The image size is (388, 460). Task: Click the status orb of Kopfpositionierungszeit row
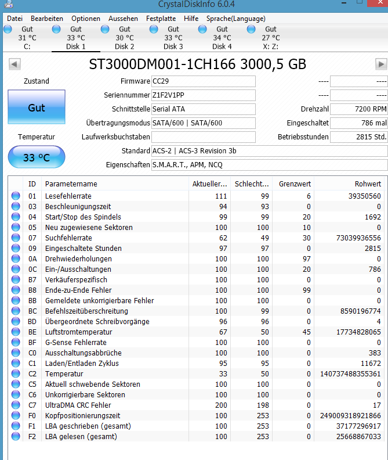pyautogui.click(x=16, y=415)
